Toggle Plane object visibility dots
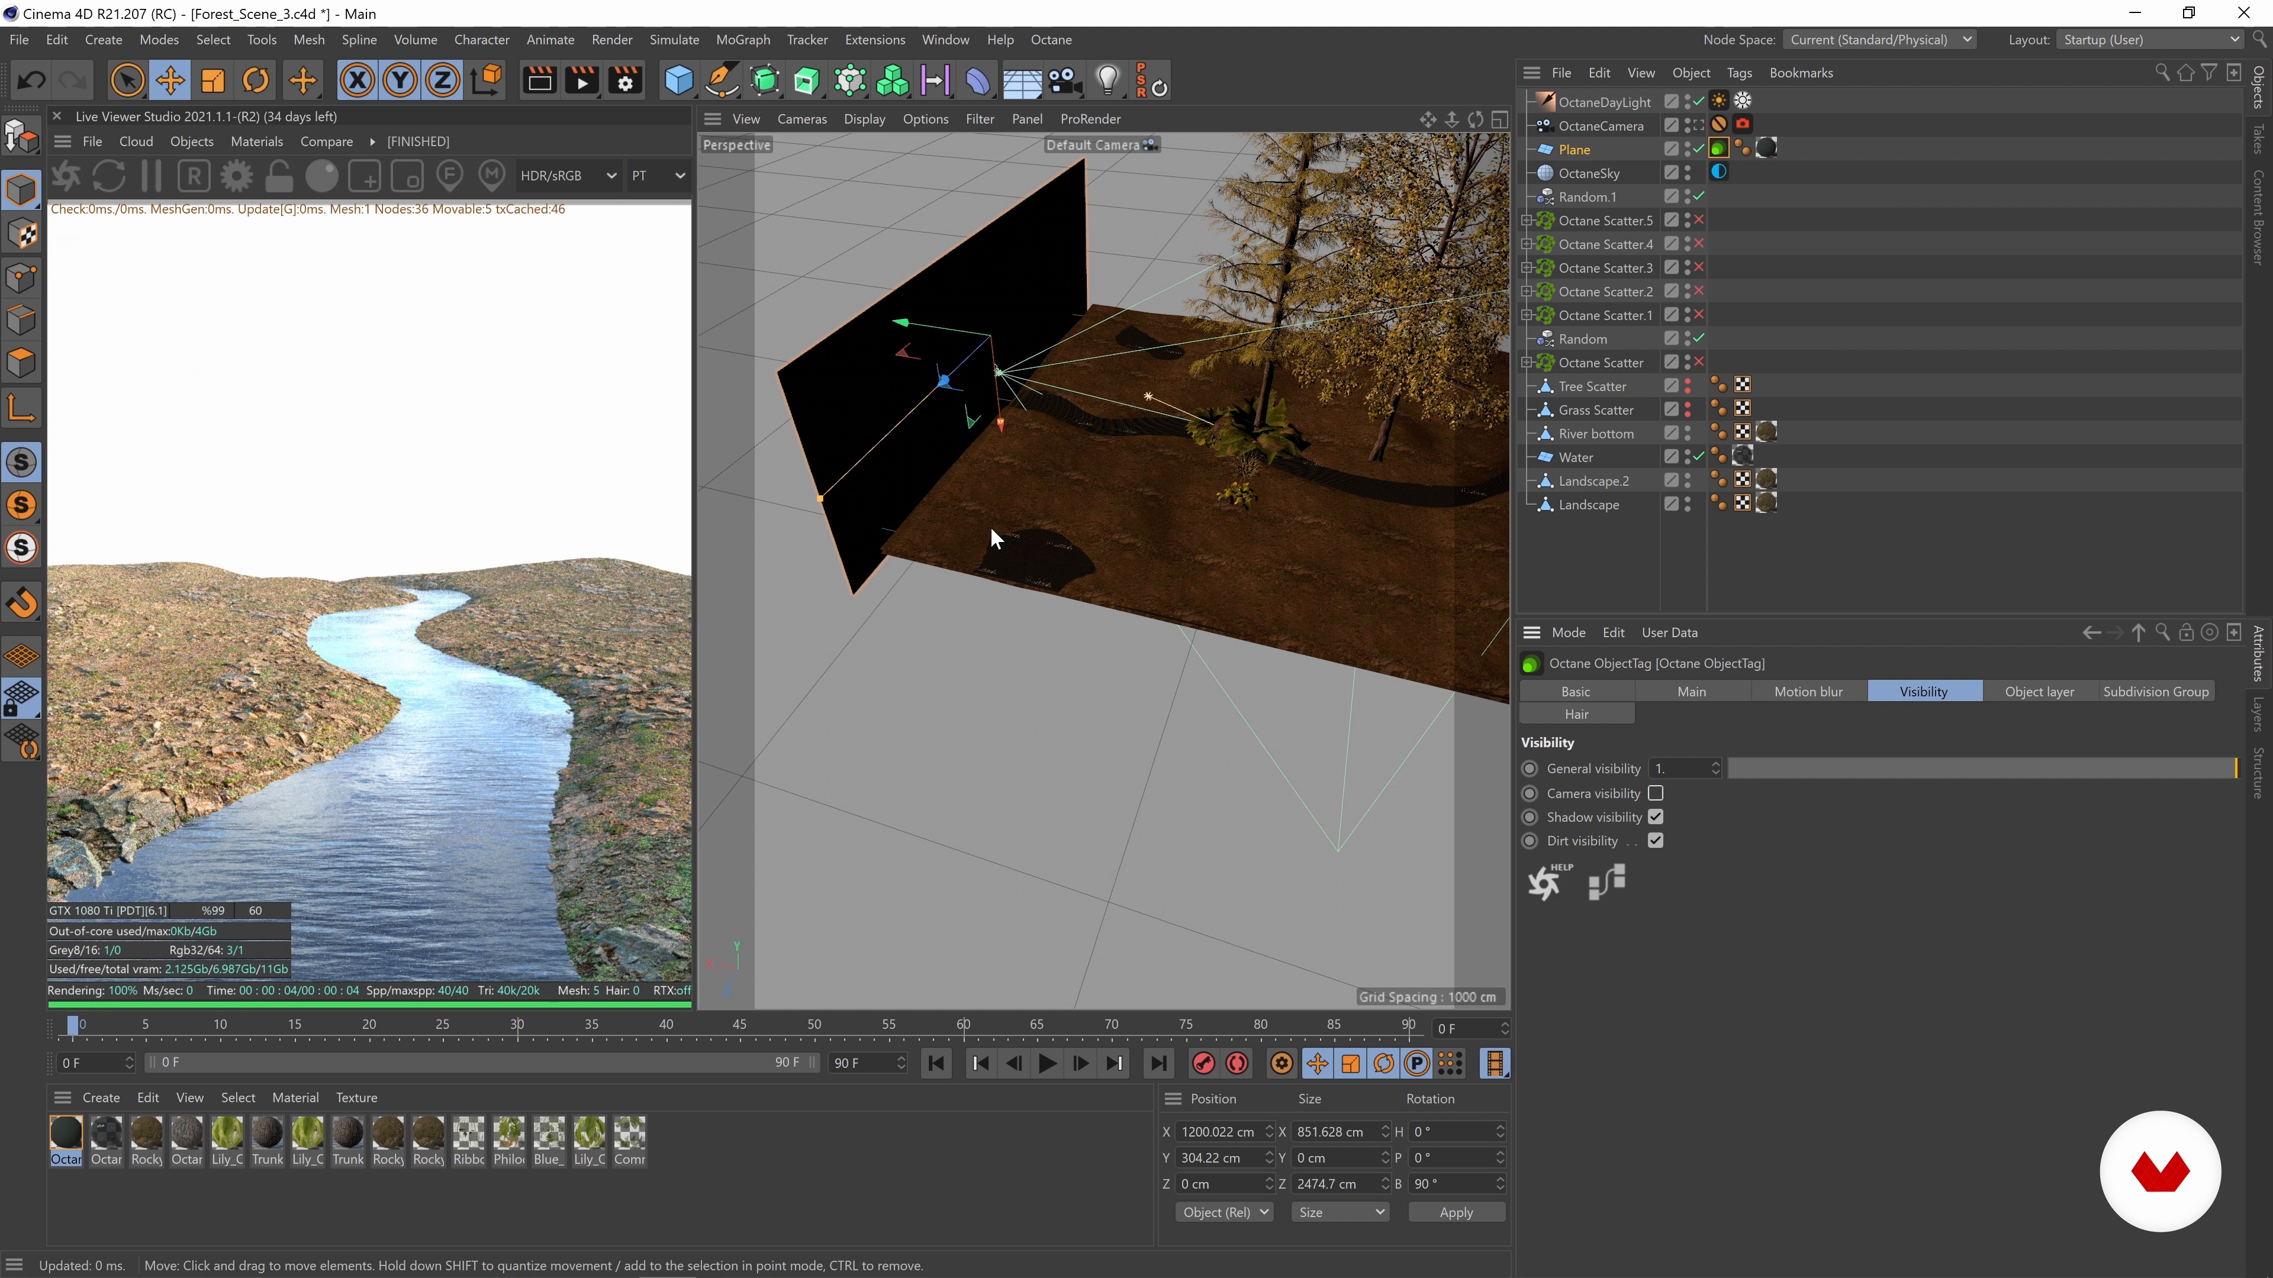Image resolution: width=2273 pixels, height=1278 pixels. [1687, 149]
